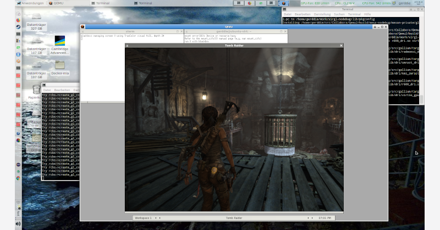The image size is (440, 230).
Task: Open Blender icon in left dock
Action: point(18,61)
